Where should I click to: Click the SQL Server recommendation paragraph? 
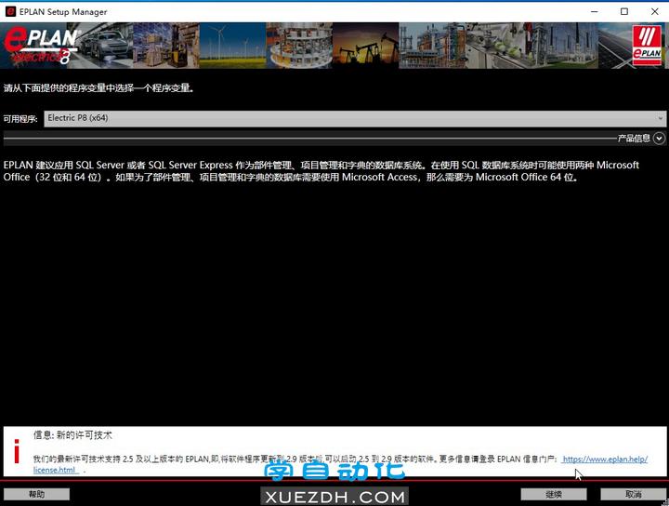(321, 171)
